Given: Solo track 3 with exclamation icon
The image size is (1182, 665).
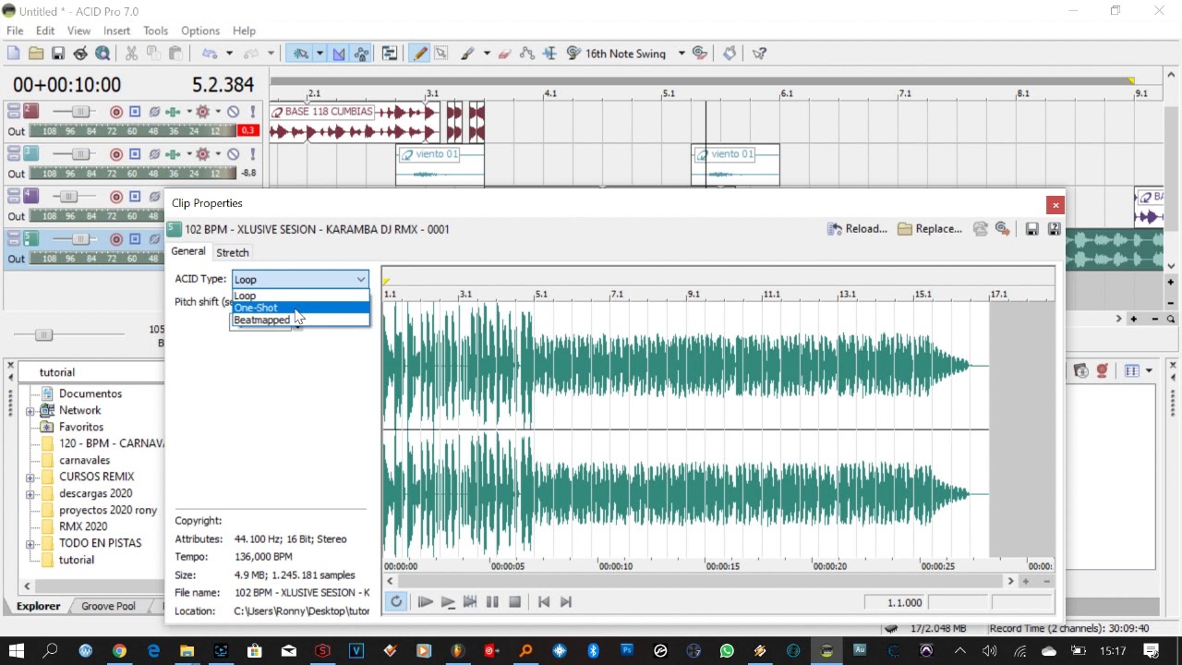Looking at the screenshot, I should tap(252, 154).
